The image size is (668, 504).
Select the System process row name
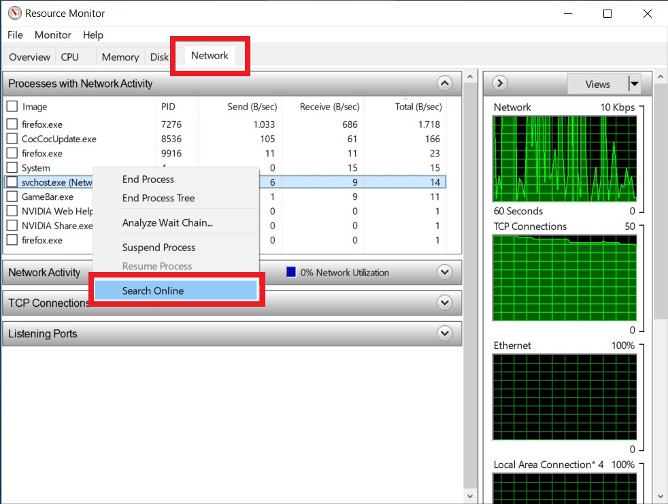[x=36, y=168]
